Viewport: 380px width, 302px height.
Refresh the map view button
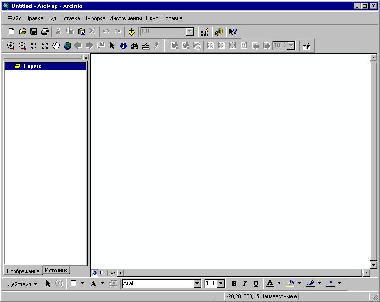click(113, 273)
